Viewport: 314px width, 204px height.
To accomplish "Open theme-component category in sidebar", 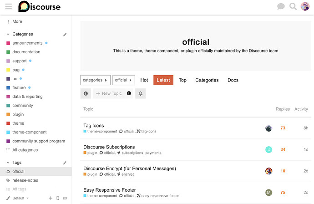I will click(x=30, y=132).
